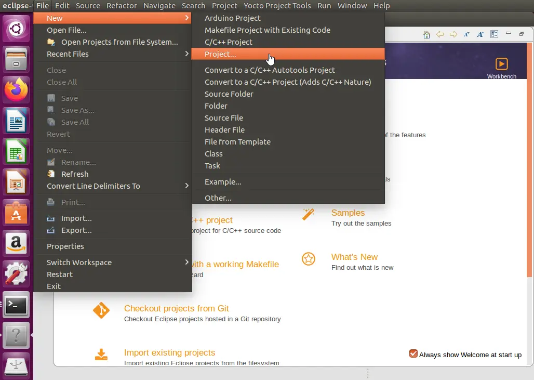Open the Customize page checklist icon
The image size is (534, 380).
[494, 34]
